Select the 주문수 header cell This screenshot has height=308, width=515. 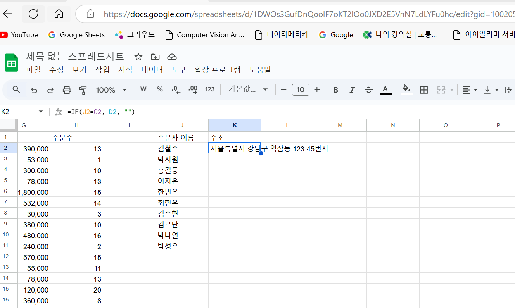click(76, 138)
